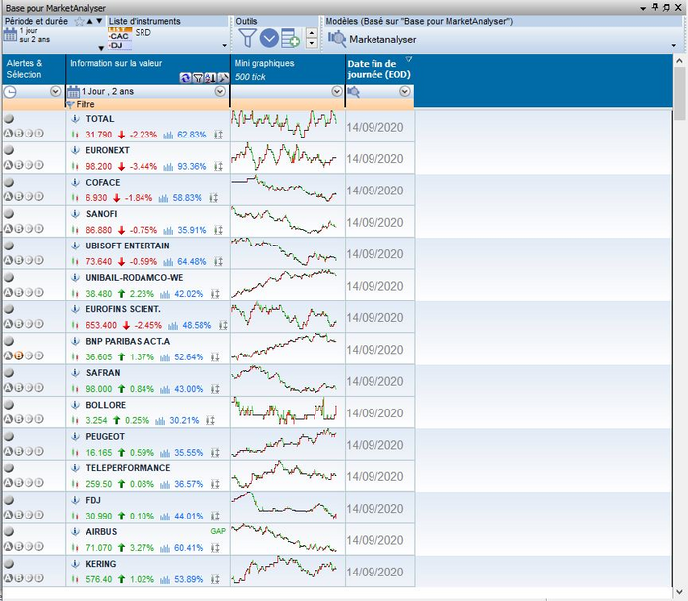
Task: Open the filter funnel tool in Outils
Action: (x=247, y=38)
